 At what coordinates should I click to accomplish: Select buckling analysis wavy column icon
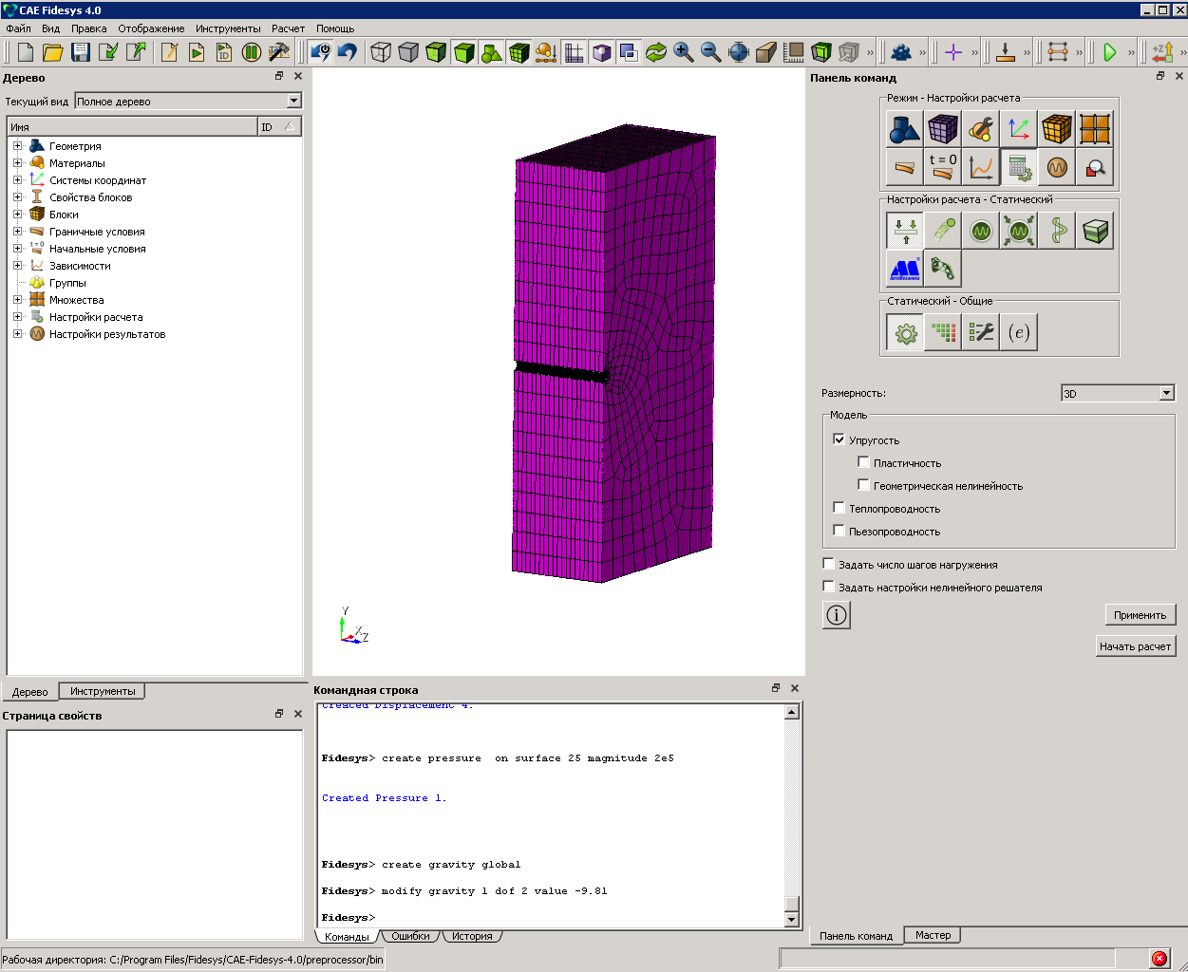[x=1056, y=231]
